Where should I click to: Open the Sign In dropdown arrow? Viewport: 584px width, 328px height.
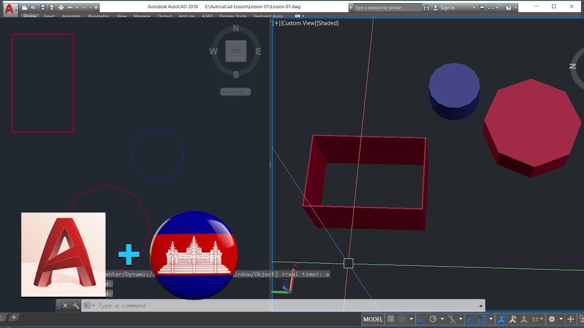click(x=474, y=7)
